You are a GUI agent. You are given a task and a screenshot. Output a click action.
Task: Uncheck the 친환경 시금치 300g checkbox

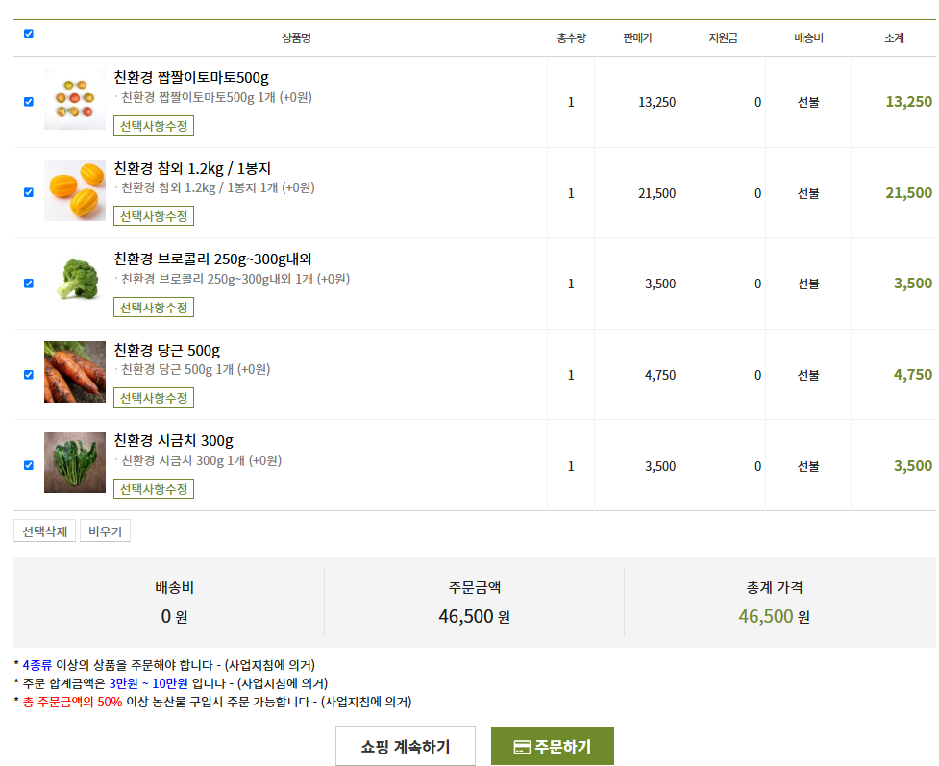click(28, 463)
